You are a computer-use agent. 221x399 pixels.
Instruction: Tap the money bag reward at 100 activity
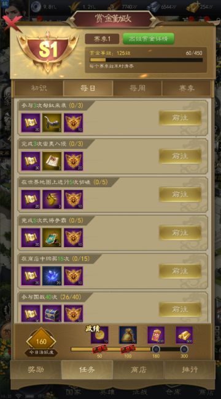tap(128, 335)
